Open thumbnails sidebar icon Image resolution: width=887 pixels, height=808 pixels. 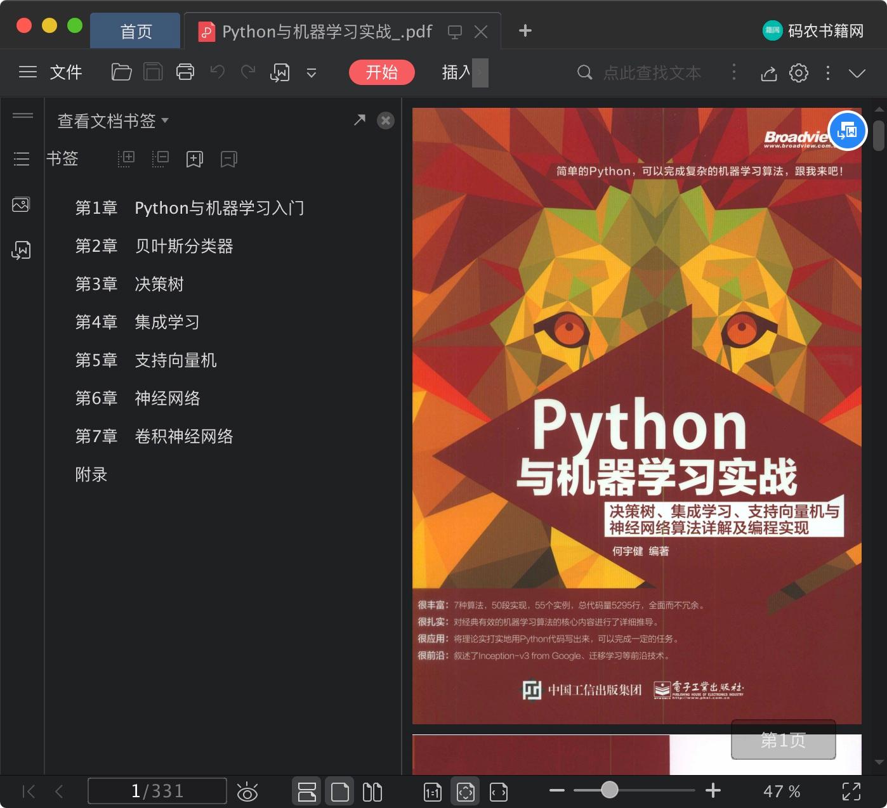point(21,205)
